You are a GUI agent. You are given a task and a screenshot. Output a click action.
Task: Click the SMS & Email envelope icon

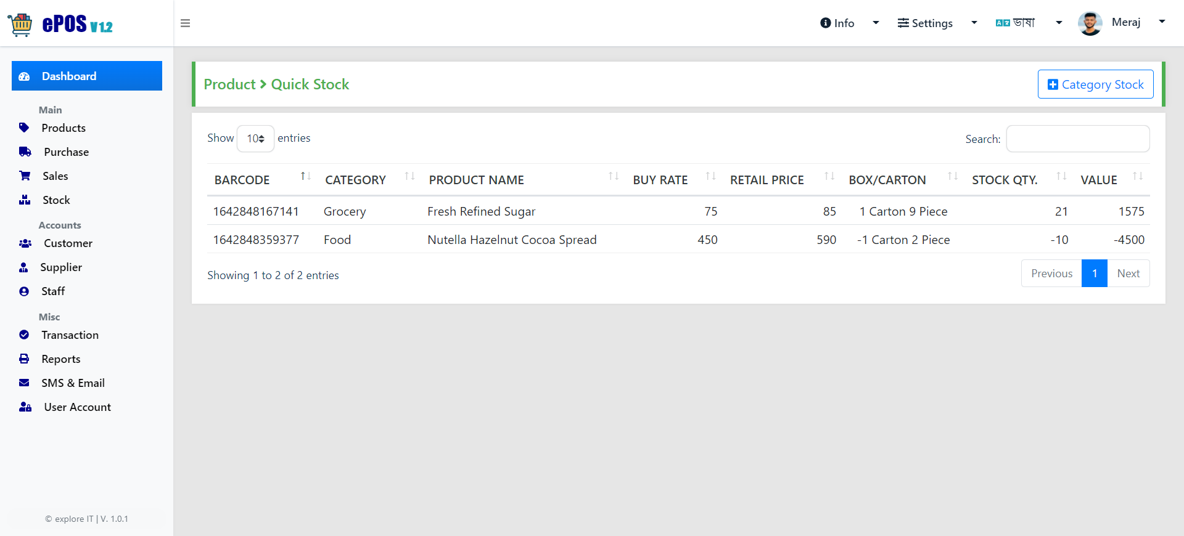pyautogui.click(x=24, y=383)
